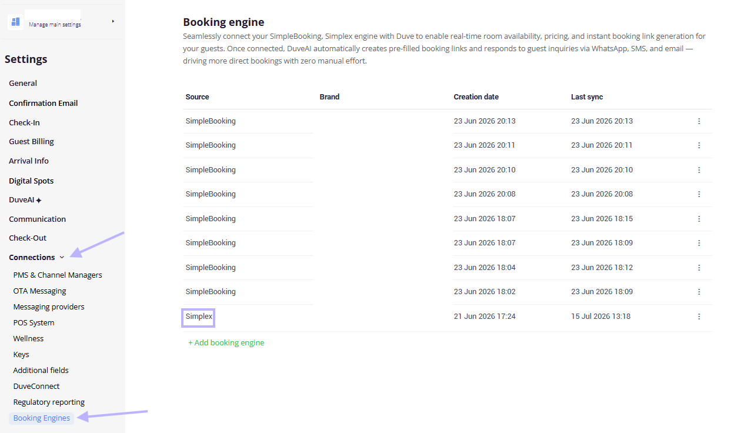Viewport: 754px width, 433px height.
Task: Click the Connections menu label
Action: coord(32,257)
